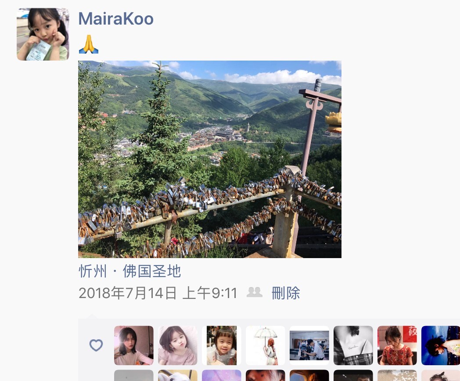Click the heart likes icon

(96, 345)
